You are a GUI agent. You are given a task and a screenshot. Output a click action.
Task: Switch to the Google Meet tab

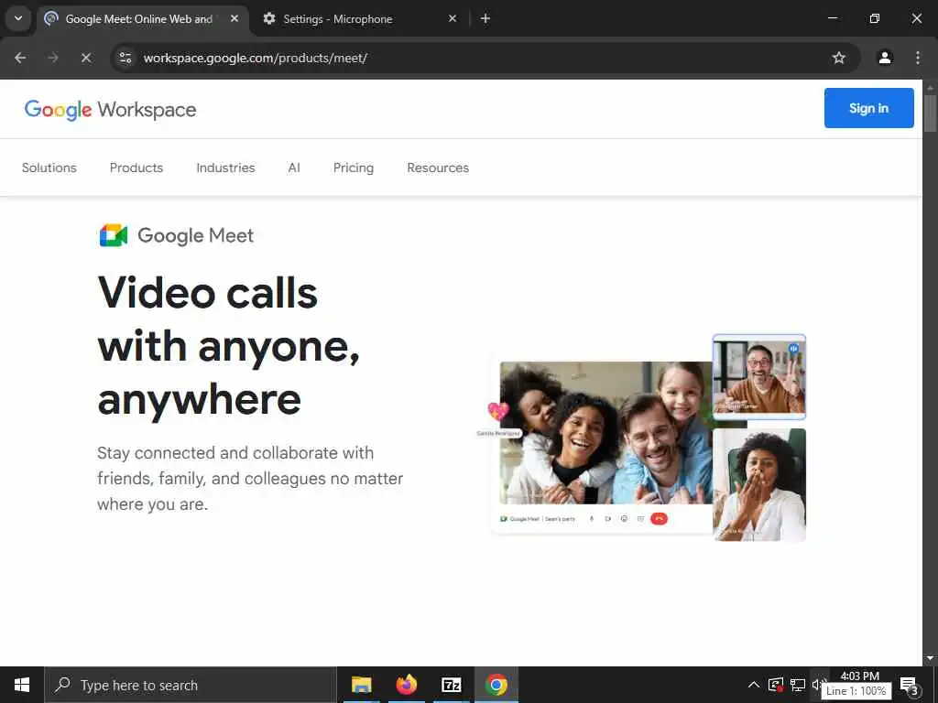point(142,18)
